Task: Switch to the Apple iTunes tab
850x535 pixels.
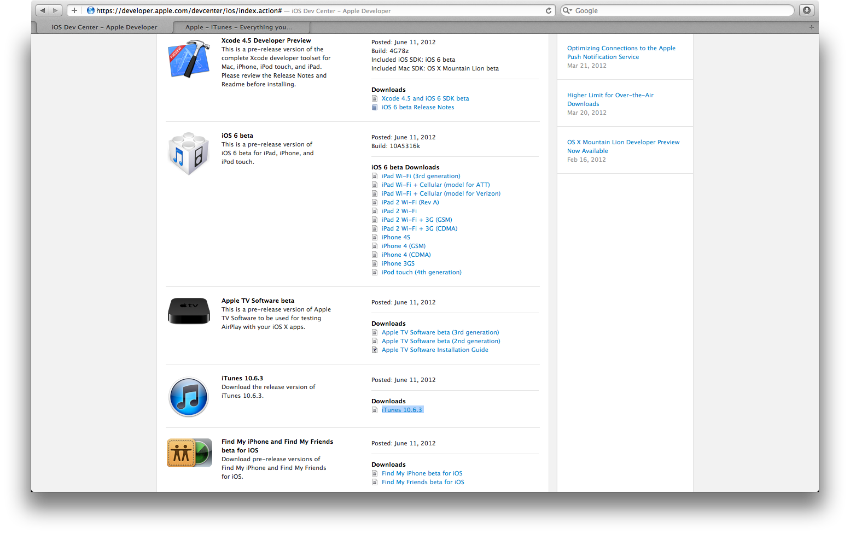Action: coord(241,27)
